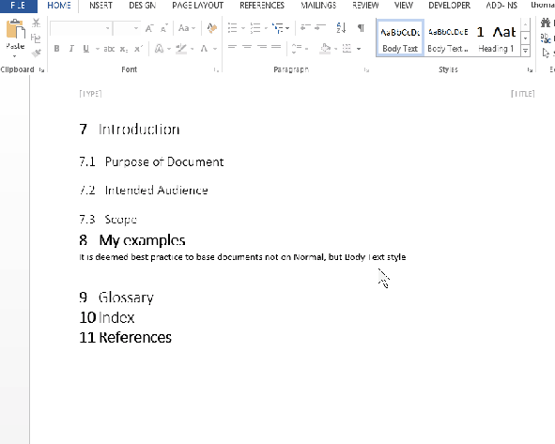Click the Numbering list icon

[x=255, y=27]
